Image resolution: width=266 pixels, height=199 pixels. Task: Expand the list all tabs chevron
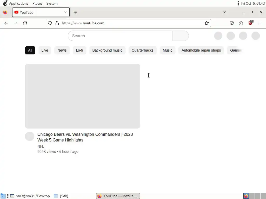[224, 12]
